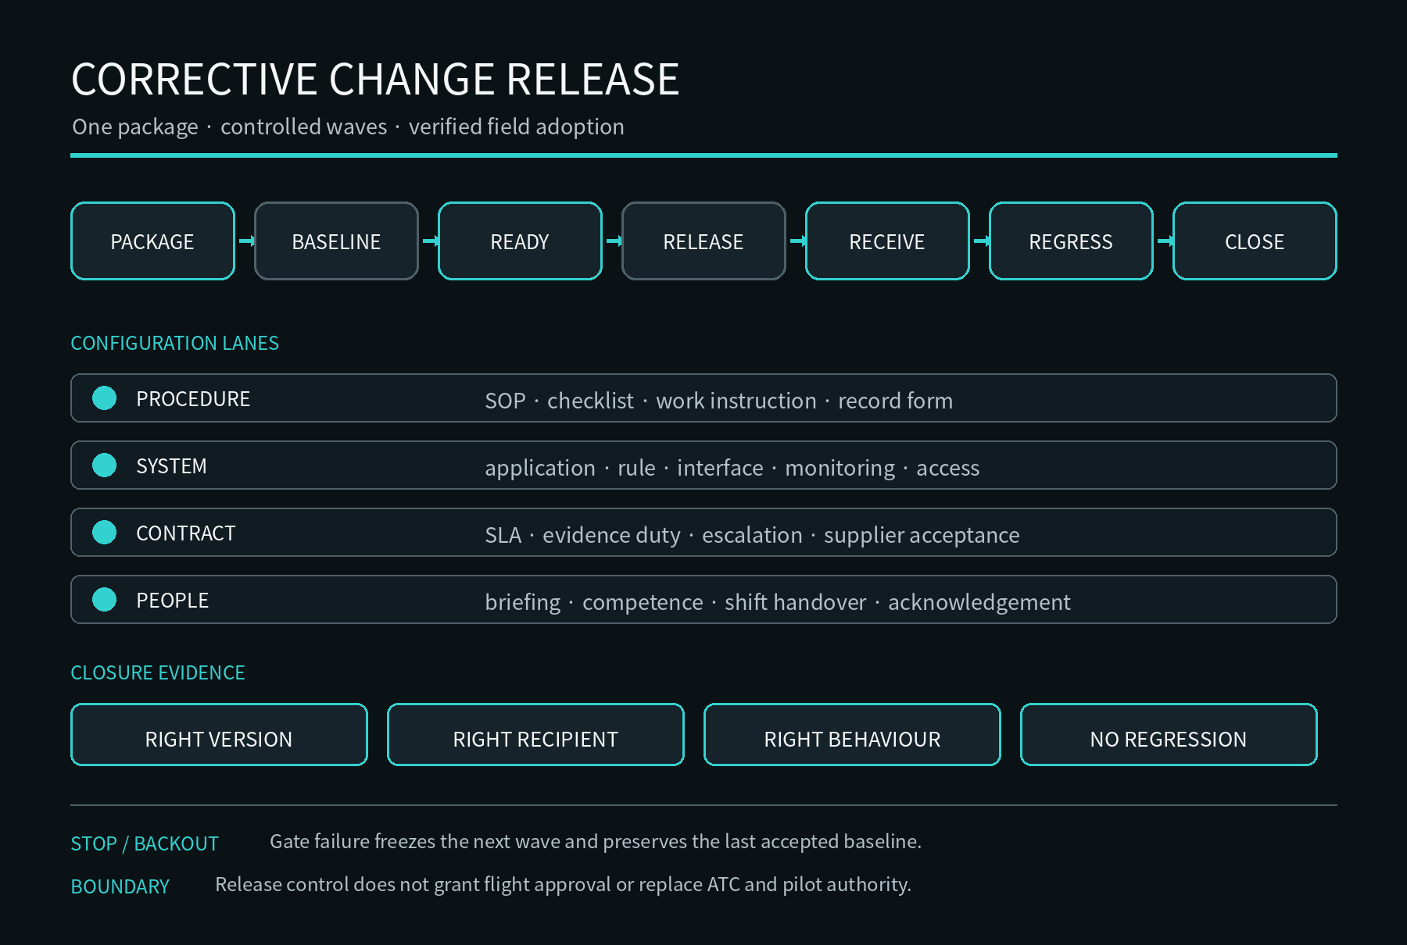Click the CORRECTIVE CHANGE RELEASE title
The height and width of the screenshot is (945, 1407).
click(375, 79)
